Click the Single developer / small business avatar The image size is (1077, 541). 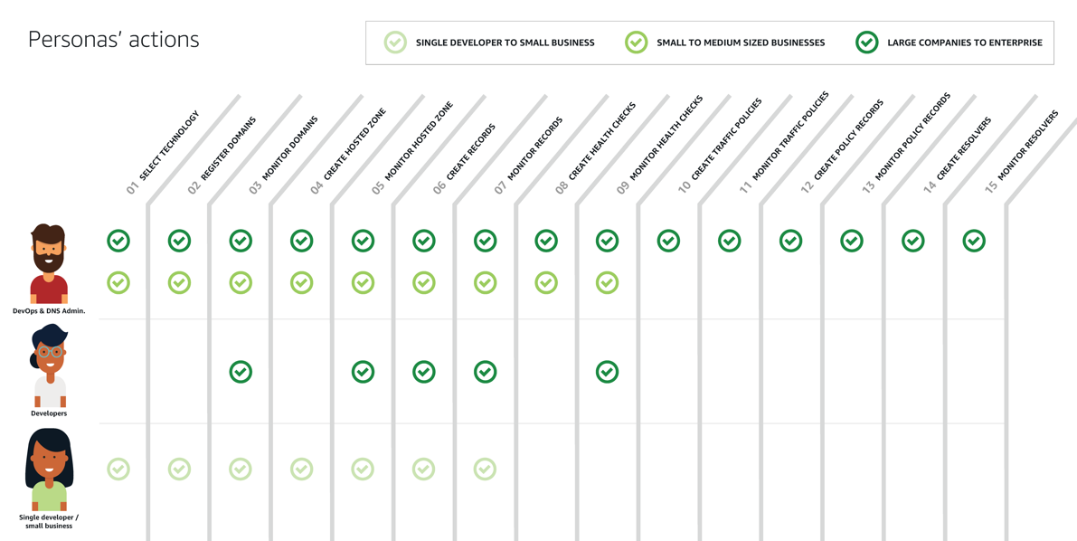coord(49,470)
